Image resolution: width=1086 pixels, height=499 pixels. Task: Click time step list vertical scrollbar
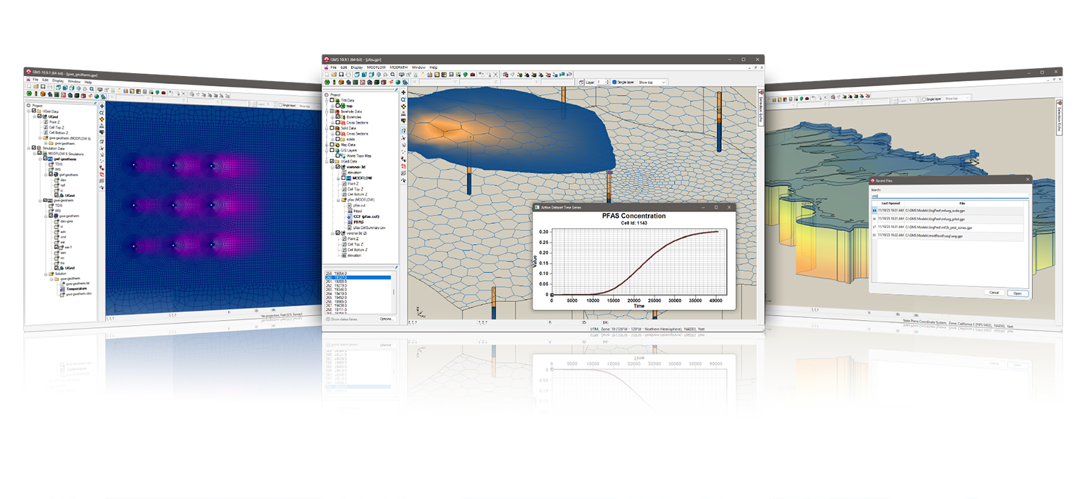point(394,292)
